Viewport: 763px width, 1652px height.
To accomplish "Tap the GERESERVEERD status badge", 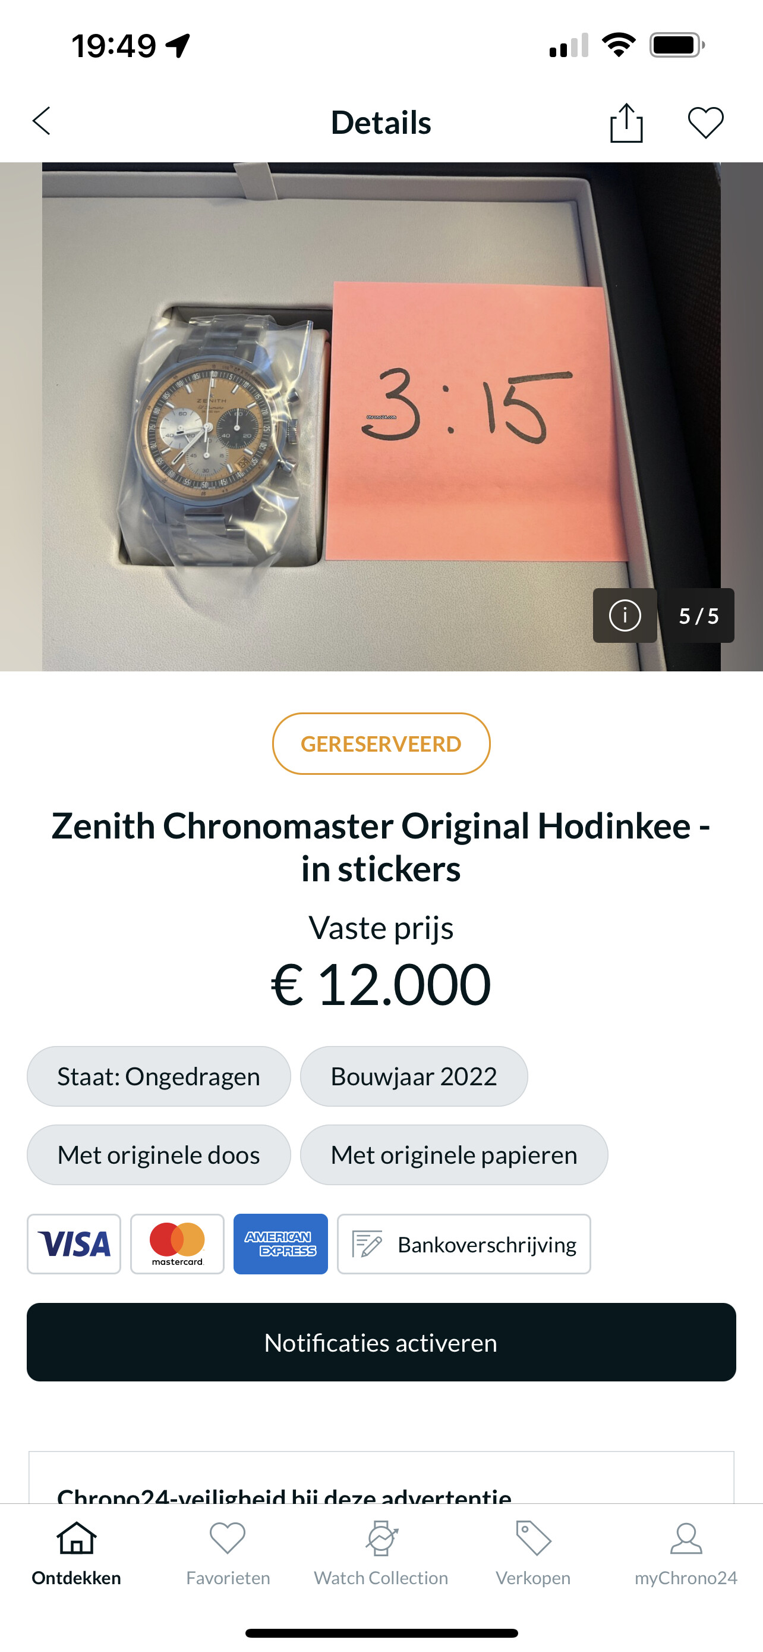I will pos(381,743).
